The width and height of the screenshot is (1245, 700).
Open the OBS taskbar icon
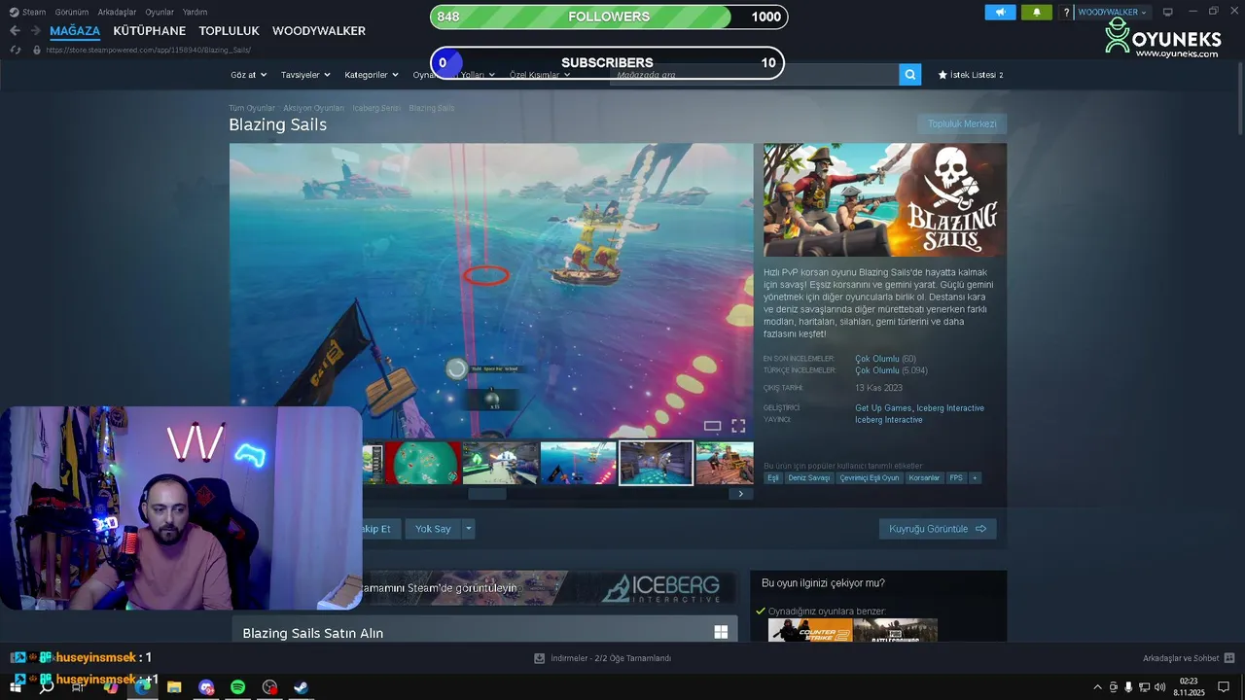pyautogui.click(x=270, y=687)
